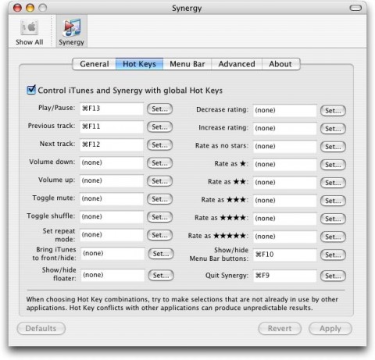Click the Decrease rating hot key field
The width and height of the screenshot is (375, 360).
284,110
